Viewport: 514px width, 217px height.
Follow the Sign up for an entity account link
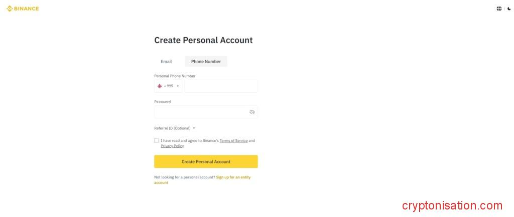(x=233, y=177)
